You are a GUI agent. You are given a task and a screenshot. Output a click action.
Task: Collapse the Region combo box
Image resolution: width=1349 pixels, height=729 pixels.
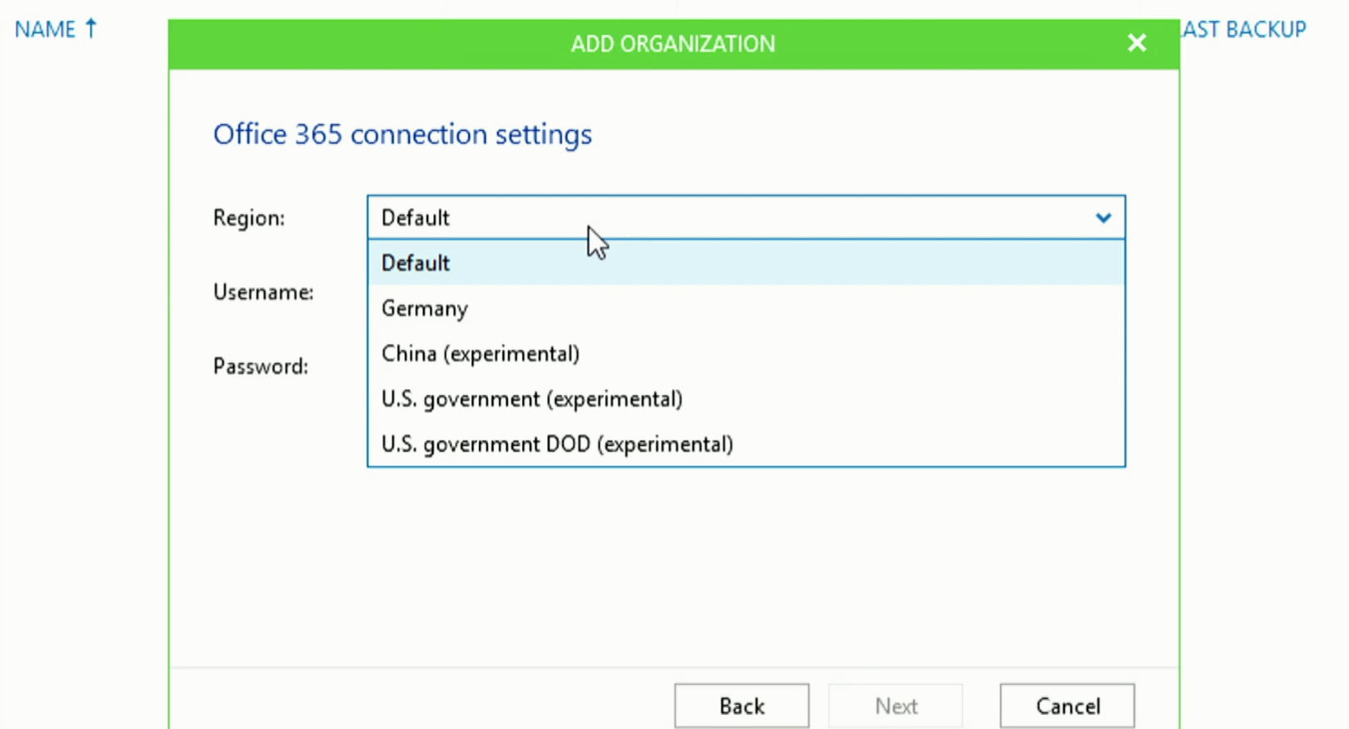(x=746, y=217)
